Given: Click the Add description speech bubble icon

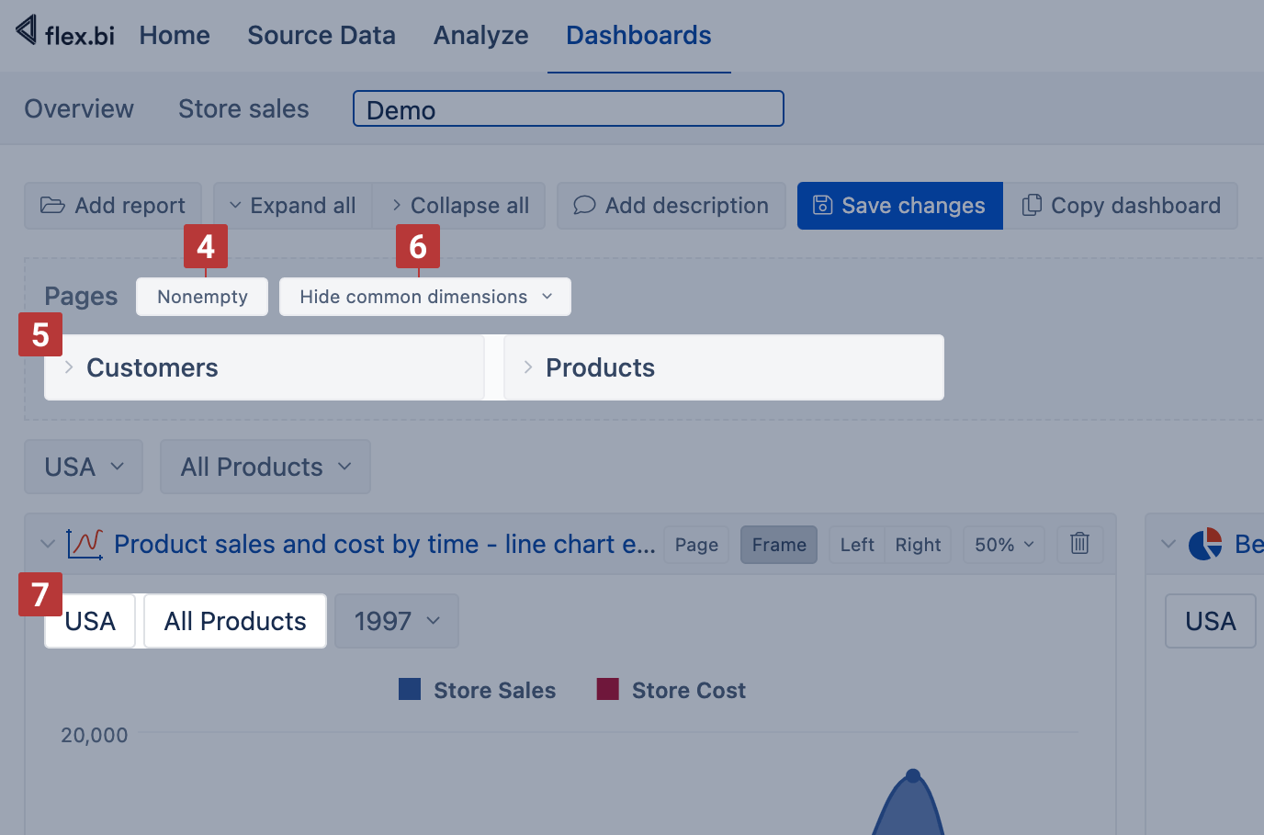Looking at the screenshot, I should tap(584, 206).
